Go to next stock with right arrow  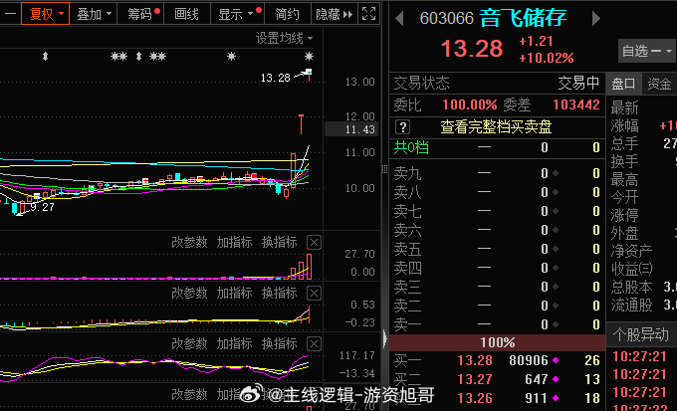pos(596,18)
